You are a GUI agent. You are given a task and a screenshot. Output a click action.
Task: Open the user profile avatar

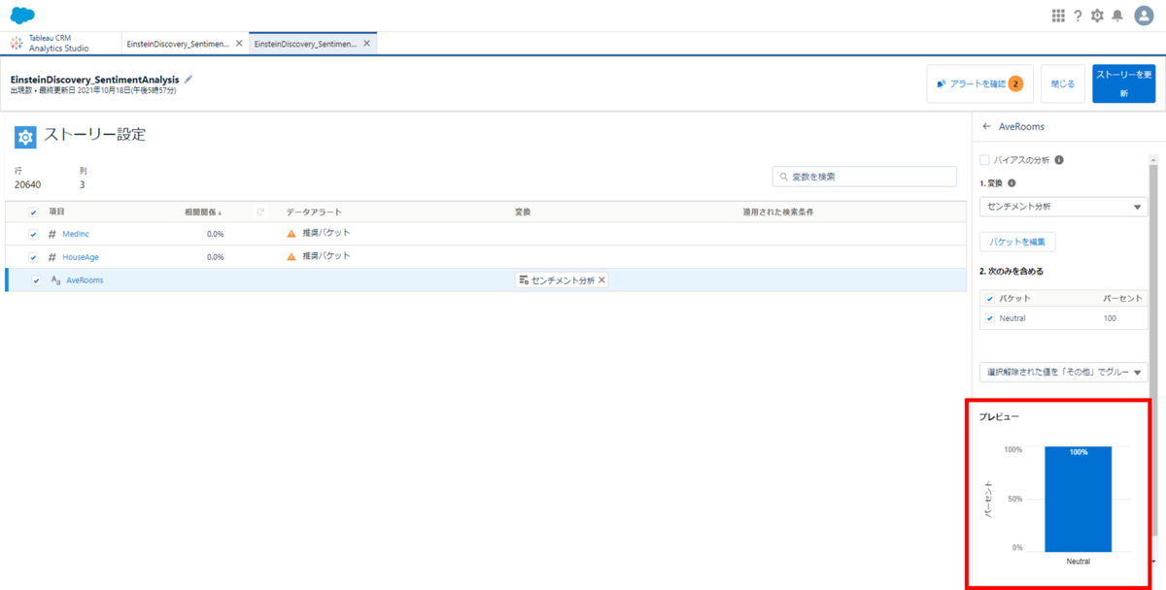coord(1144,16)
